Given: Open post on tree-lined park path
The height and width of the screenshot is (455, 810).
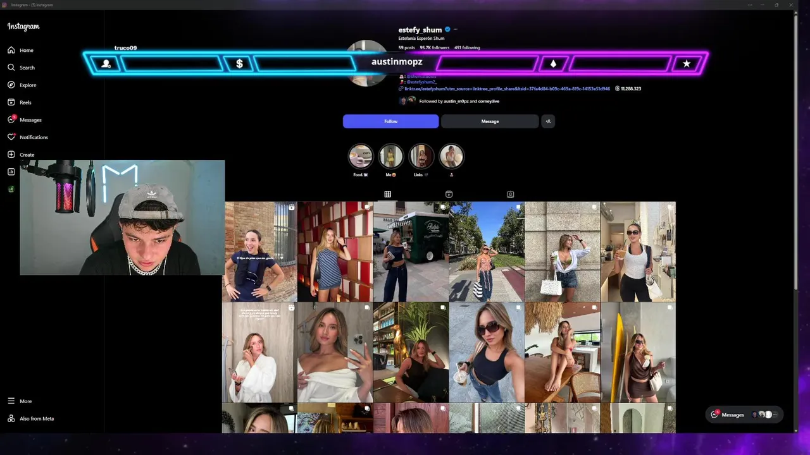Looking at the screenshot, I should [487, 252].
